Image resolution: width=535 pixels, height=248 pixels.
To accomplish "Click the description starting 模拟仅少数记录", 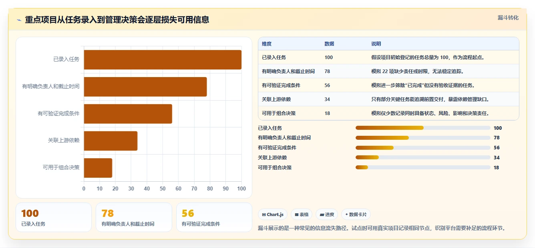I will click(430, 113).
